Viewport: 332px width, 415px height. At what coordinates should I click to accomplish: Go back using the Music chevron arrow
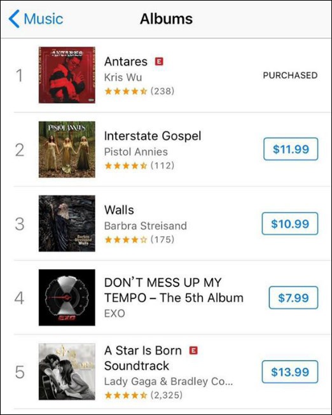click(x=14, y=19)
